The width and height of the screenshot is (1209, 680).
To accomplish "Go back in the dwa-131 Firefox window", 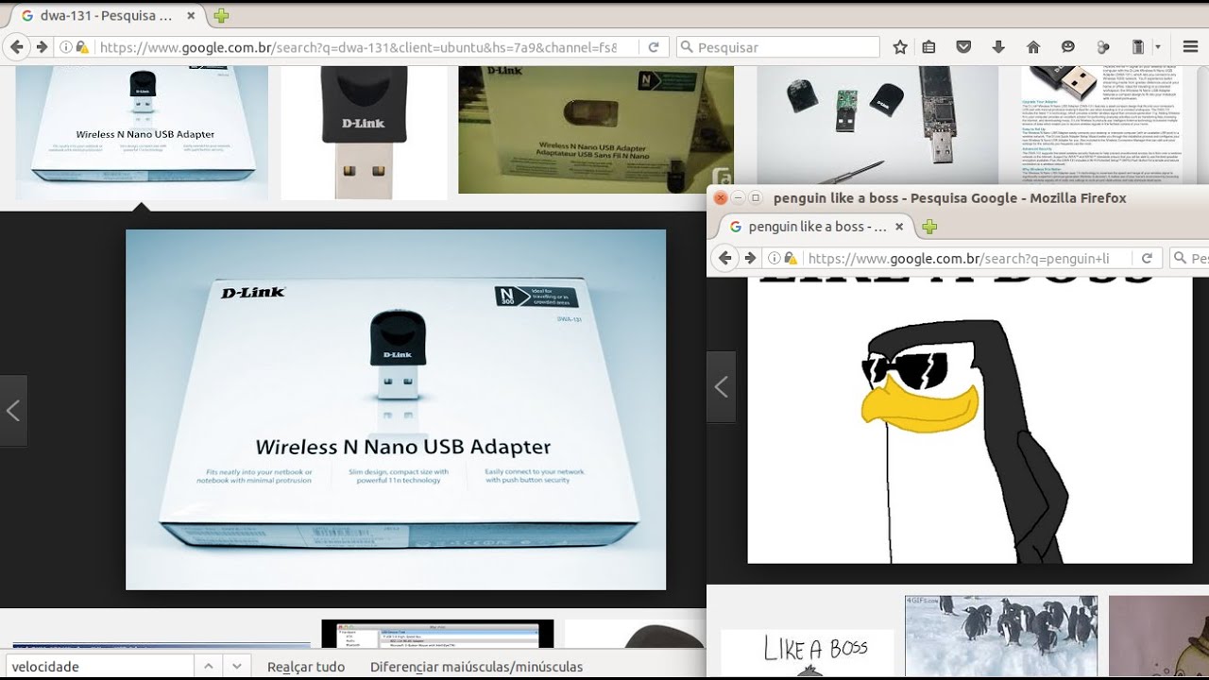I will click(x=16, y=46).
